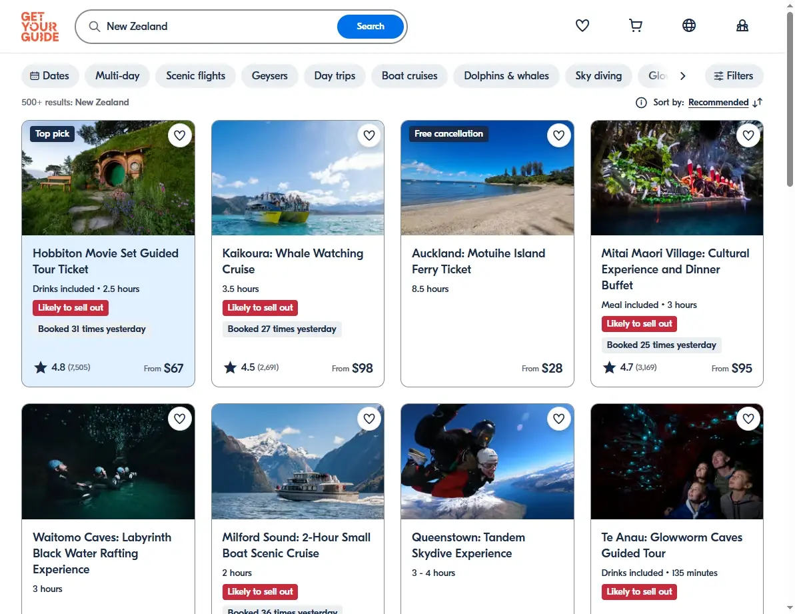Viewport: 795px width, 614px height.
Task: Show more category chips with right arrow
Action: [682, 76]
